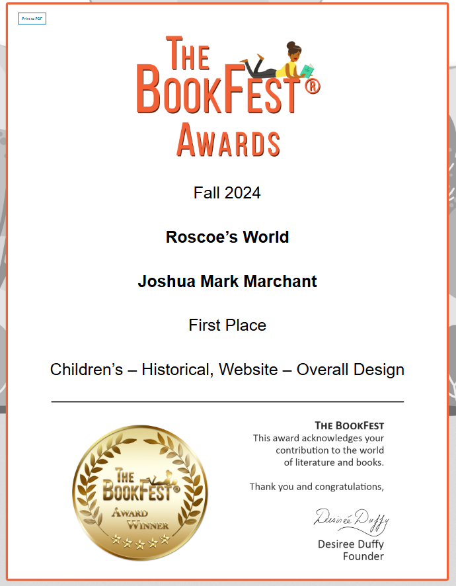Click The BookFest Awards logo
This screenshot has height=586, width=456.
pos(228,96)
